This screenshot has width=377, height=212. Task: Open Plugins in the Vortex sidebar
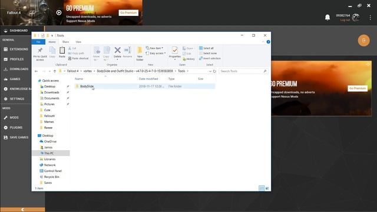click(x=16, y=127)
